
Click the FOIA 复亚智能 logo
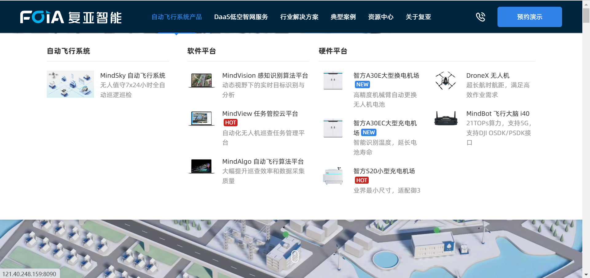(71, 17)
